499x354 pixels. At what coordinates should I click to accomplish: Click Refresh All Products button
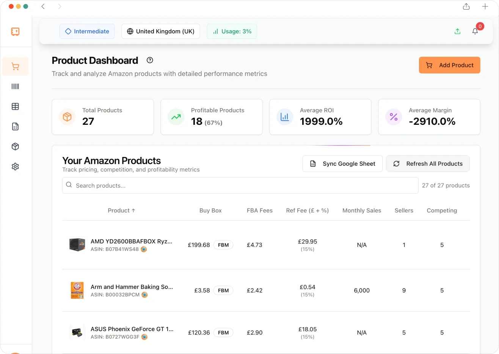tap(428, 164)
